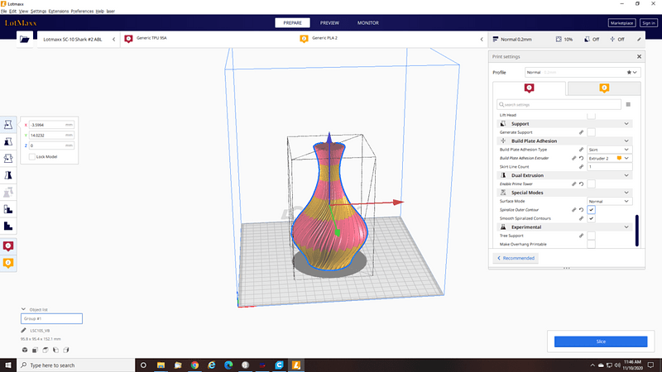Enable Generate Support checkbox
The image size is (662, 372).
tap(591, 132)
